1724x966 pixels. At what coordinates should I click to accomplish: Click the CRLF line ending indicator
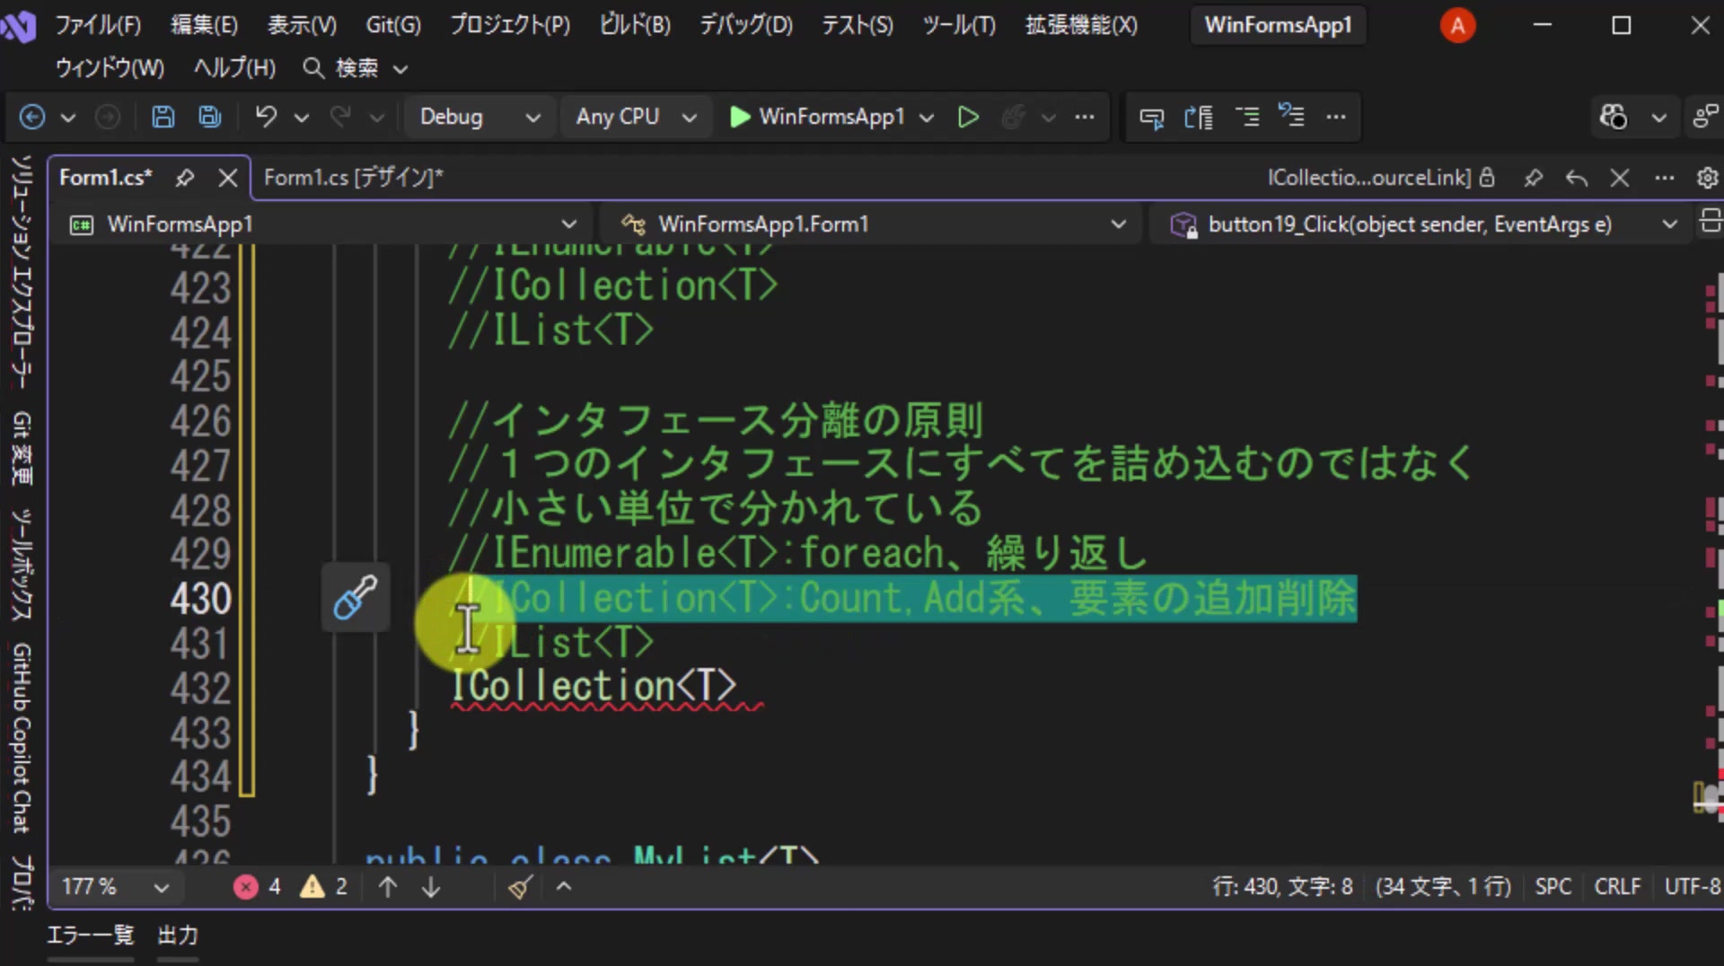1617,887
